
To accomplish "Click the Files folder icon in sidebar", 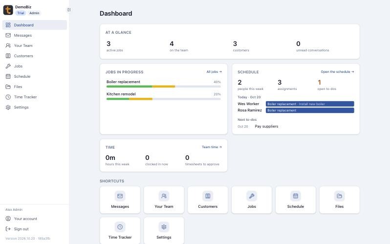I will [x=8, y=87].
